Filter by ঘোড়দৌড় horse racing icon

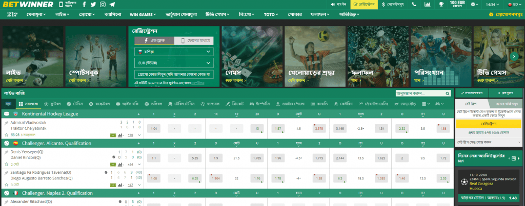click(405, 104)
